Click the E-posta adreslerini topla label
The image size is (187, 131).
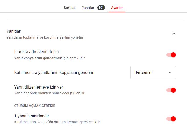pos(36,52)
